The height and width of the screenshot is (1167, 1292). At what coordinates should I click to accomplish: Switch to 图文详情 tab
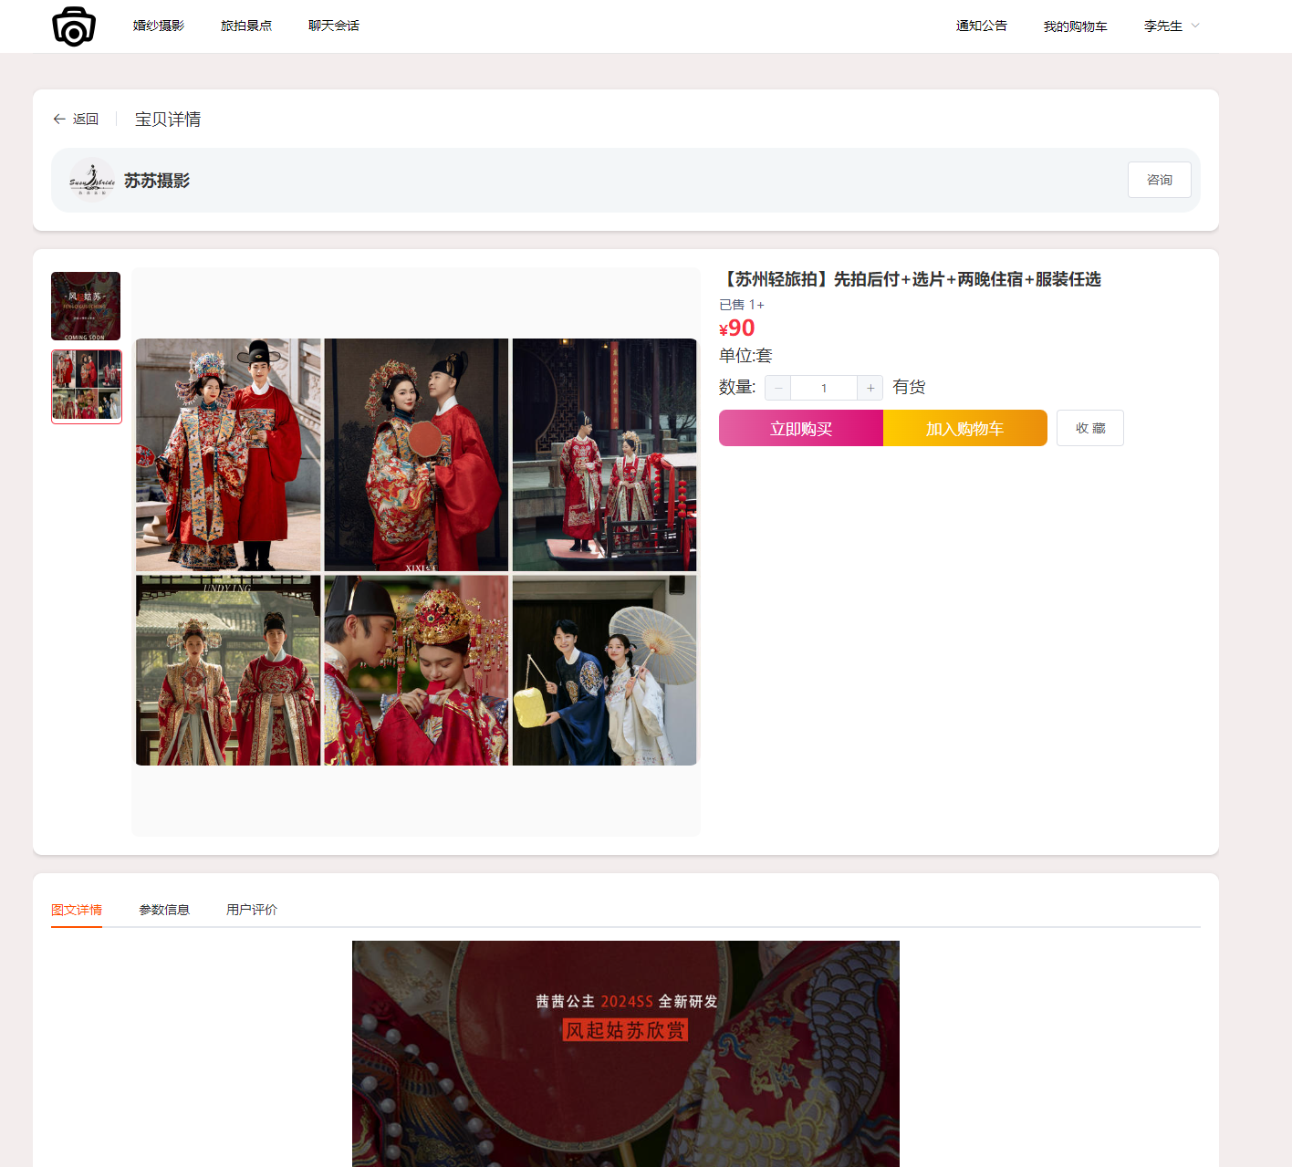(77, 910)
